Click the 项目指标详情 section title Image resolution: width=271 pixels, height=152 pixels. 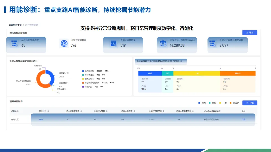click(16, 102)
